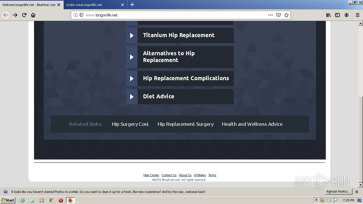Screen dimensions: 363x204
Task: Expand Hip Replacement Complications arrow
Action: point(132,78)
